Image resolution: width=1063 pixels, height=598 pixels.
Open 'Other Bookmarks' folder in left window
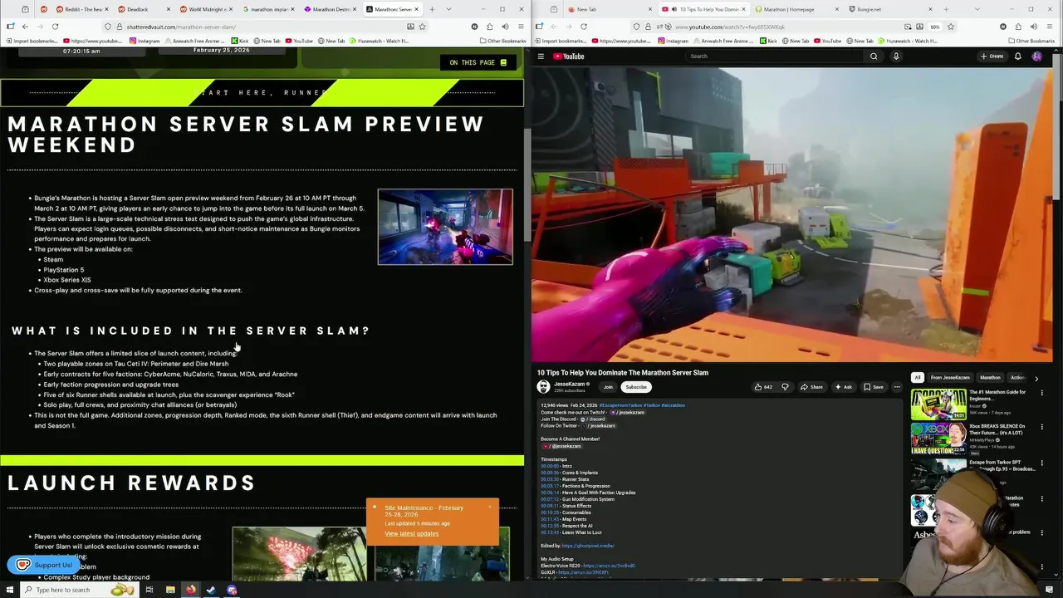502,41
